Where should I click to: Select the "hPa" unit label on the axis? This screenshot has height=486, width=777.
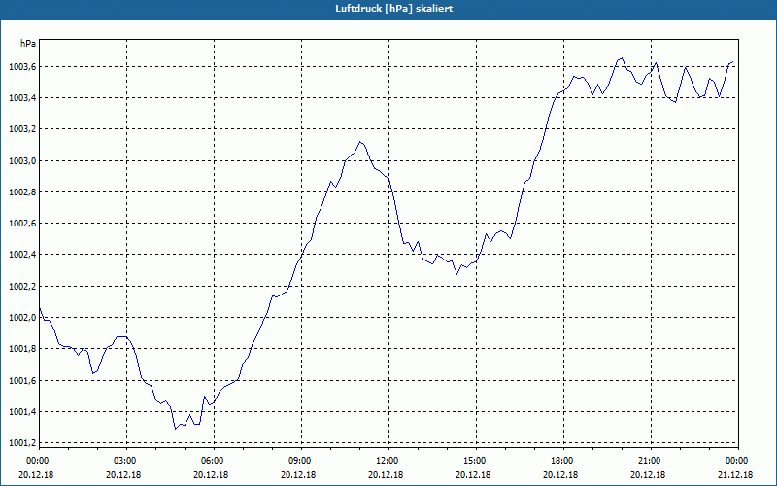[x=28, y=44]
